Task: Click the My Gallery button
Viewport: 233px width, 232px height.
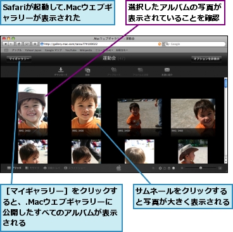Action: [19, 59]
